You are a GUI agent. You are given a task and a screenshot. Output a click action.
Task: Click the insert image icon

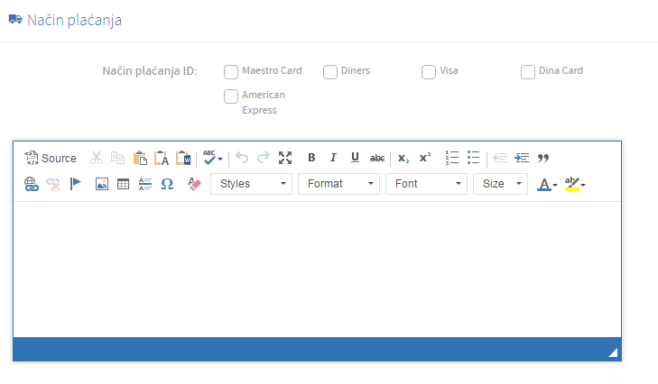tap(102, 184)
